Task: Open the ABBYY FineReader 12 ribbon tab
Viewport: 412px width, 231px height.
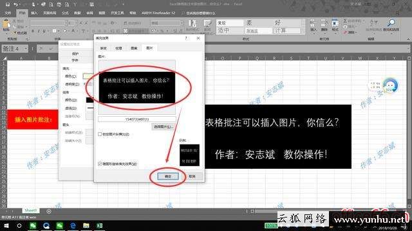Action: pyautogui.click(x=158, y=13)
